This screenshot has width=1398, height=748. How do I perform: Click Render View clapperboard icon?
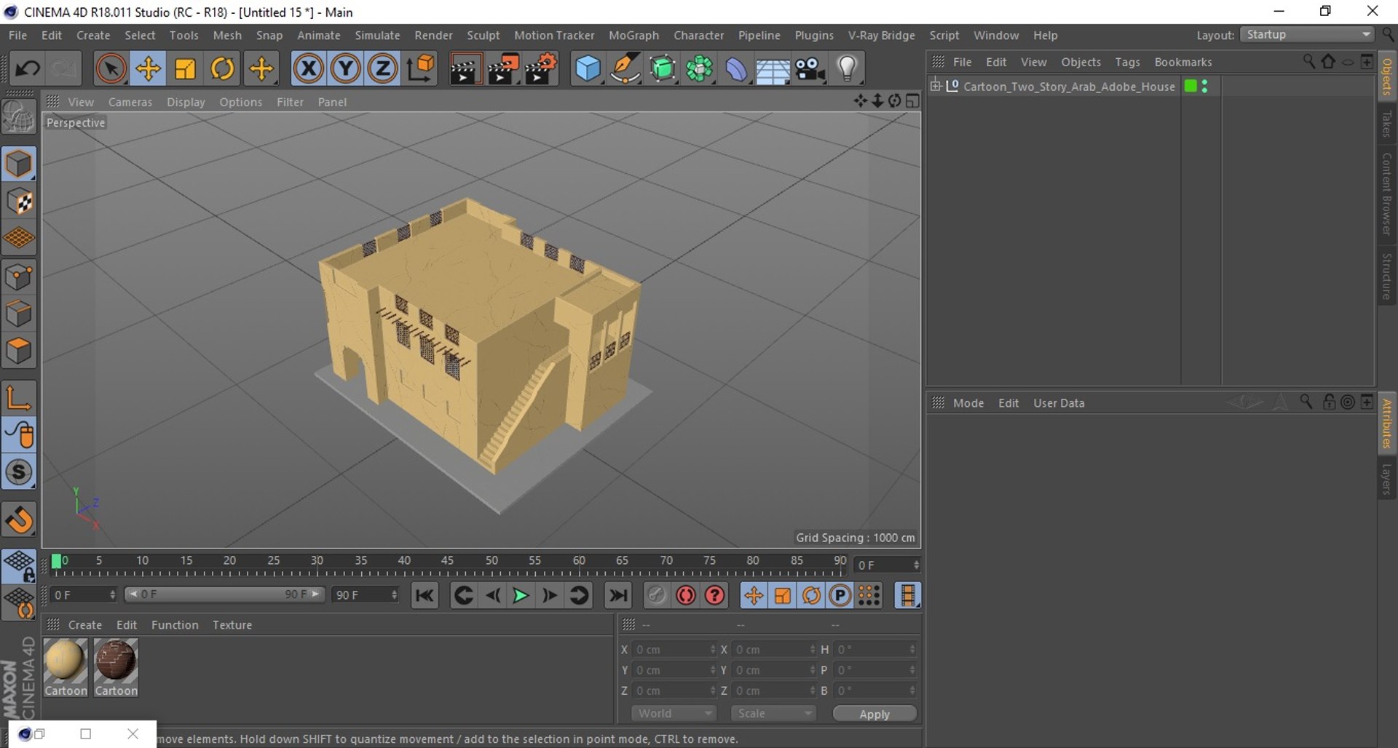465,69
